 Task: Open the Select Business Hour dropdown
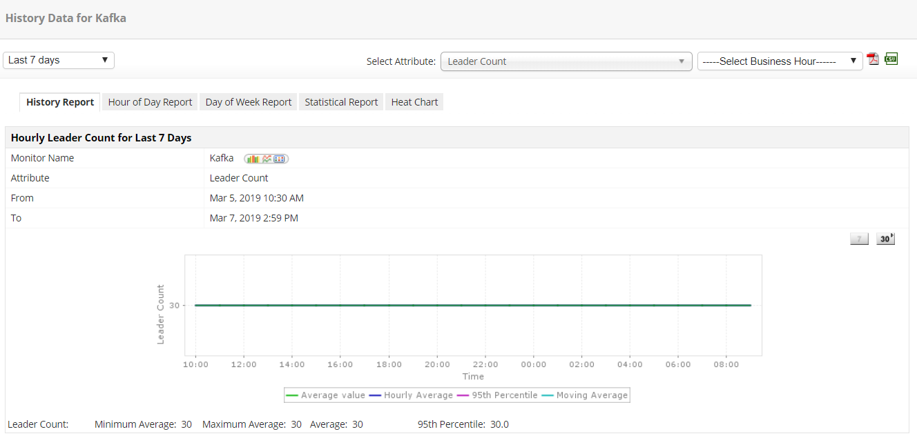[779, 61]
